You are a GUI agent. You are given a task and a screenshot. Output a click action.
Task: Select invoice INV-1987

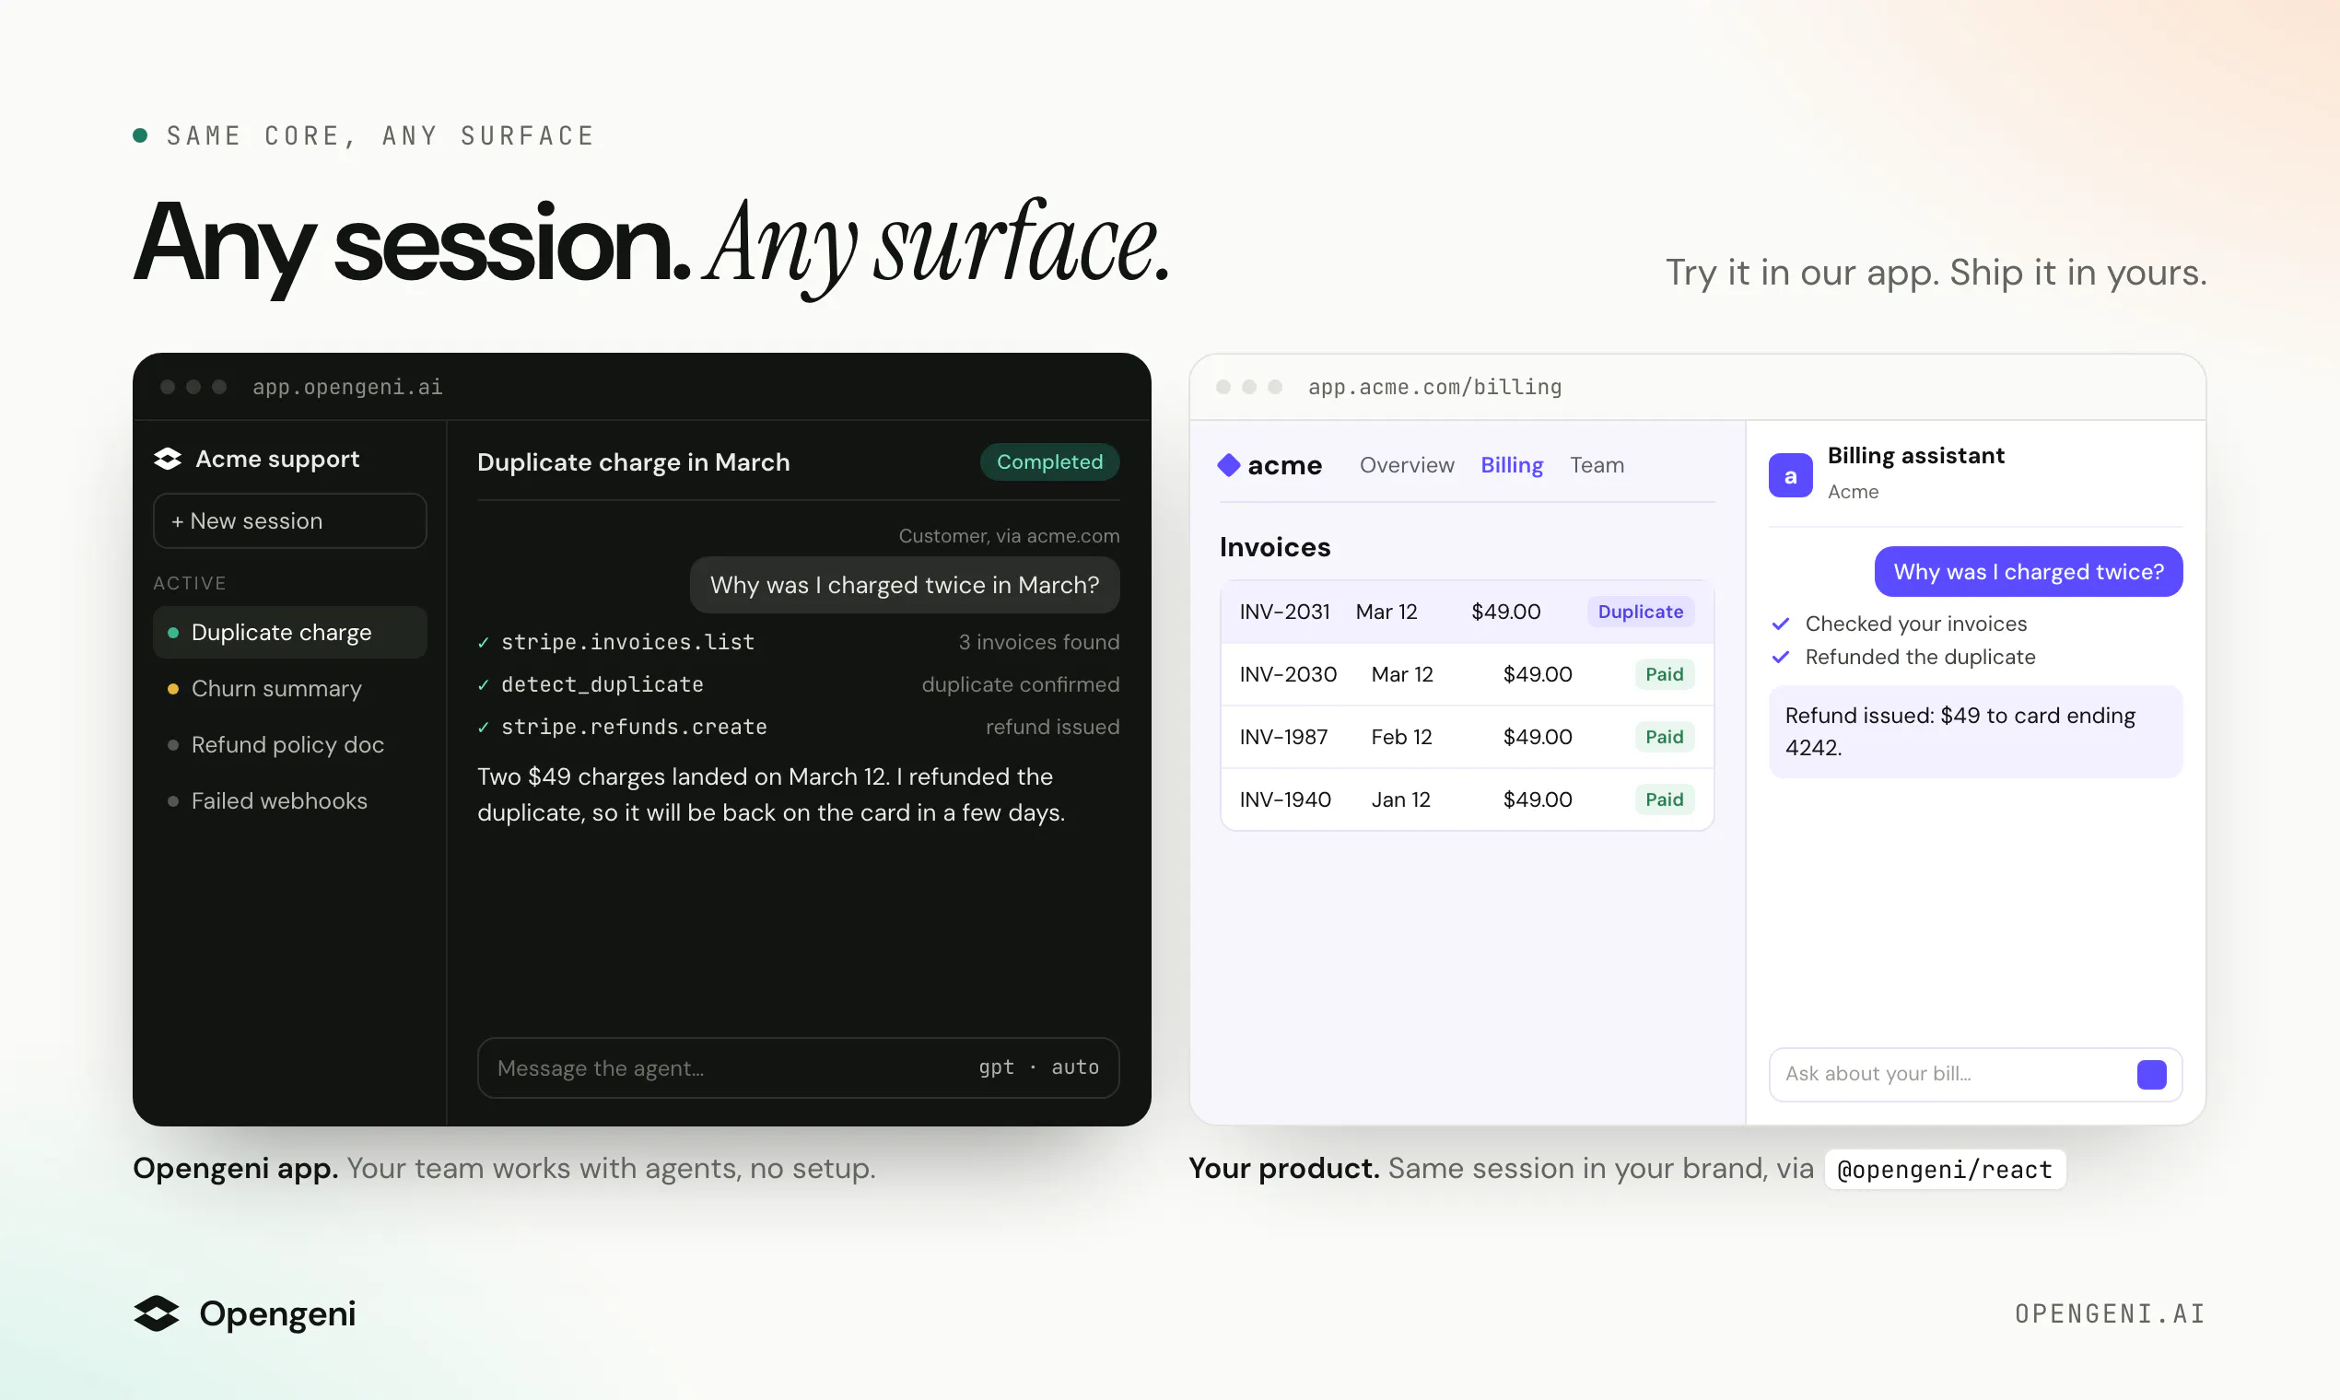click(x=1468, y=737)
